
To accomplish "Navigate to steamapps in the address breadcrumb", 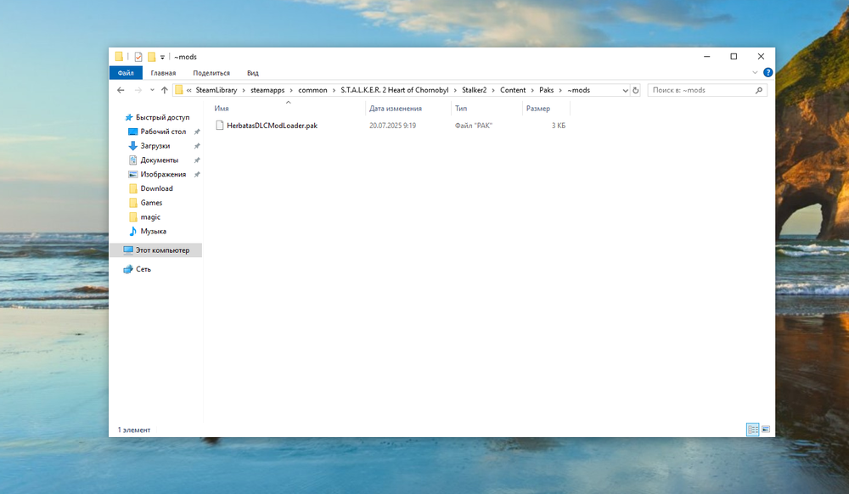I will pyautogui.click(x=267, y=90).
